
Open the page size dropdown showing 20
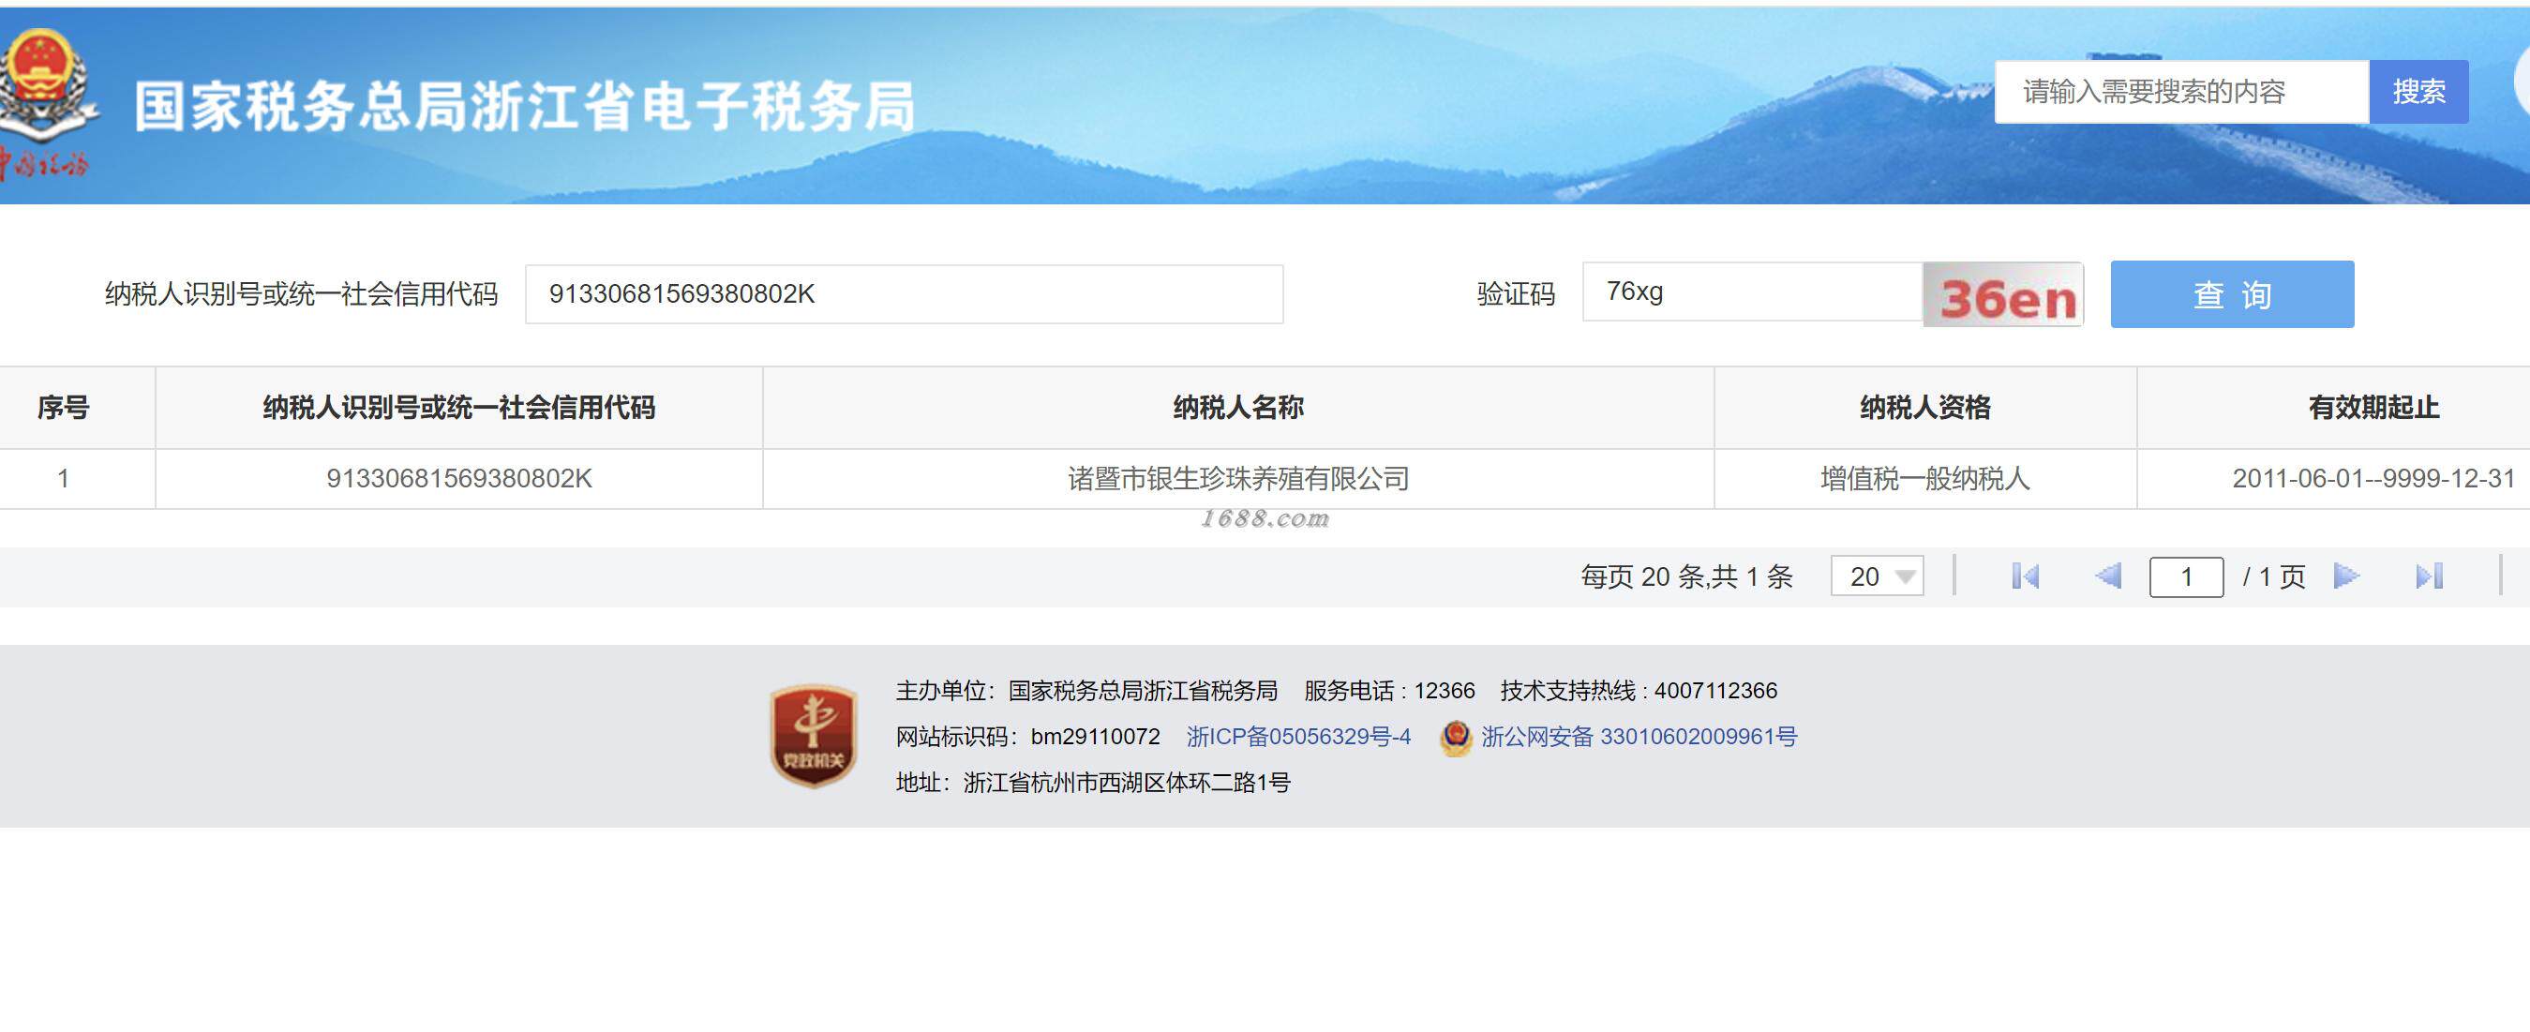pos(1877,576)
